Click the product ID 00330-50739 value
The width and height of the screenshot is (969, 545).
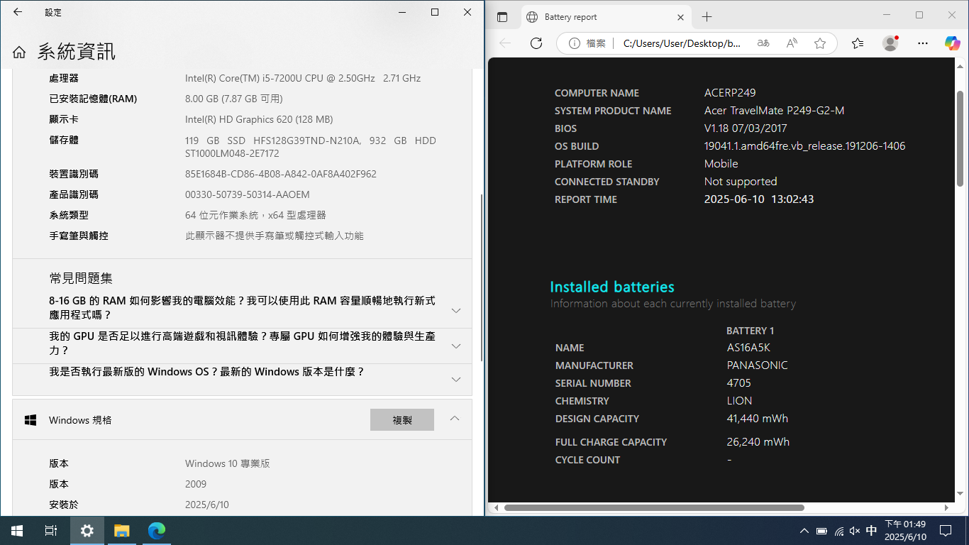pos(248,194)
